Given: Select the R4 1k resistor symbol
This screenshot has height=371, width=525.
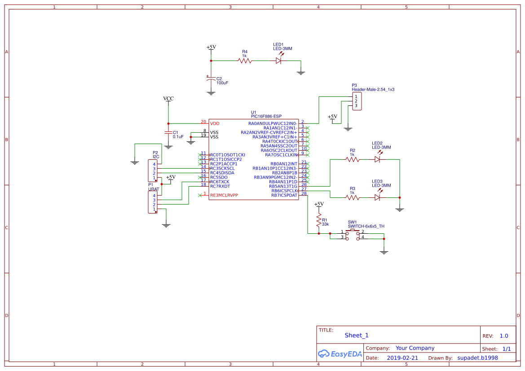Looking at the screenshot, I should pos(244,60).
